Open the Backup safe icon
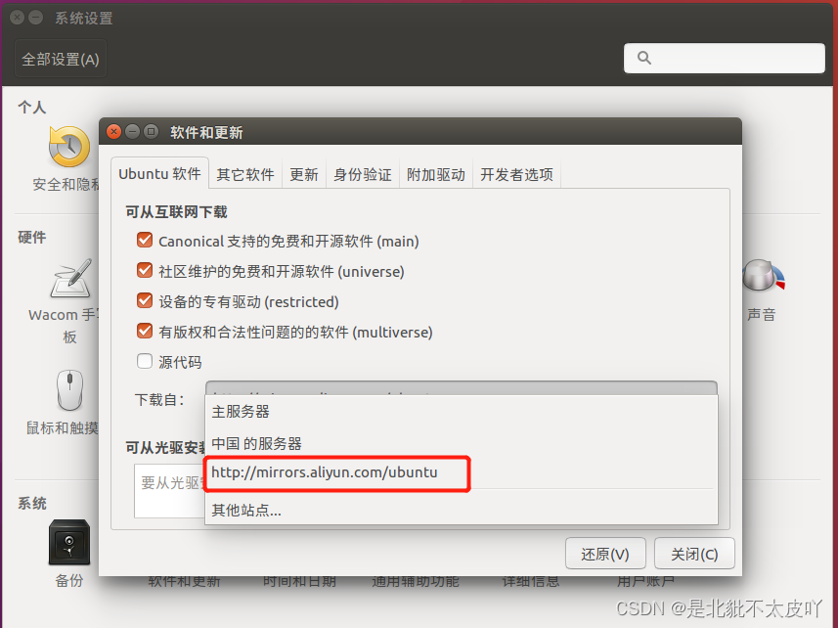Image resolution: width=838 pixels, height=628 pixels. (69, 542)
